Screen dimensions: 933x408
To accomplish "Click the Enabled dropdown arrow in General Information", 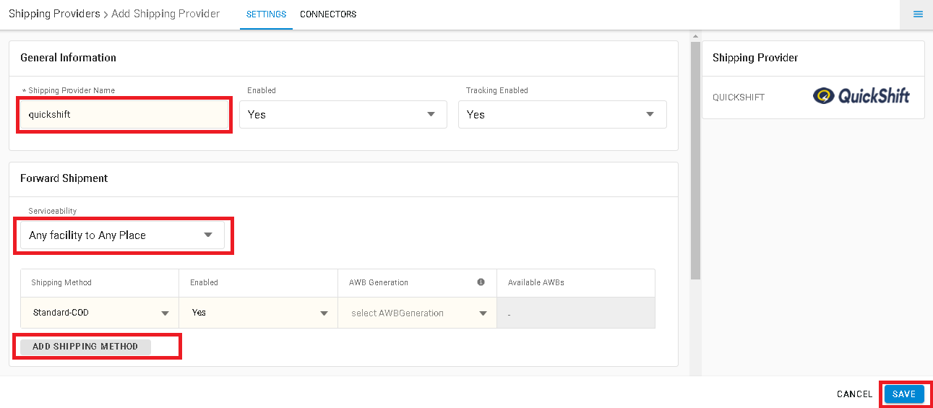I will (x=431, y=114).
